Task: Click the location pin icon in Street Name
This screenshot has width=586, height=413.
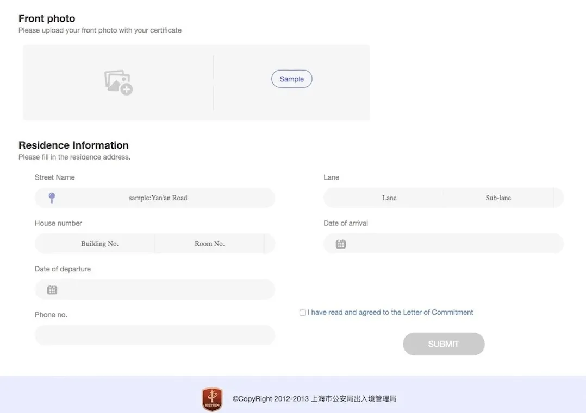Action: pos(52,198)
